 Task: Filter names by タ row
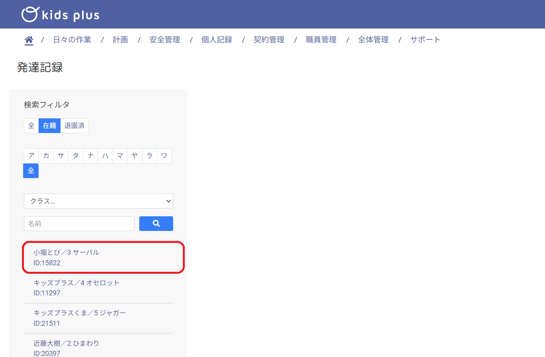(76, 156)
